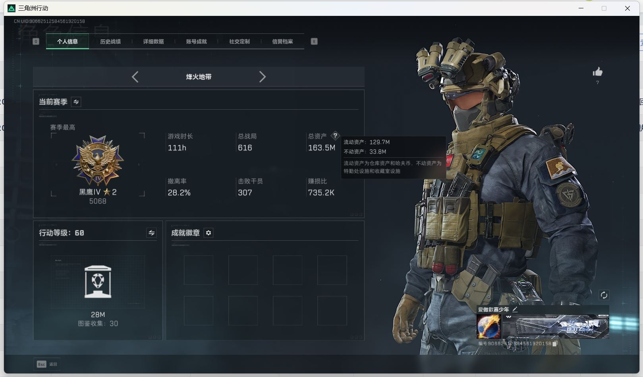Open the 社交定制 tab
This screenshot has height=377, width=643.
pos(239,41)
